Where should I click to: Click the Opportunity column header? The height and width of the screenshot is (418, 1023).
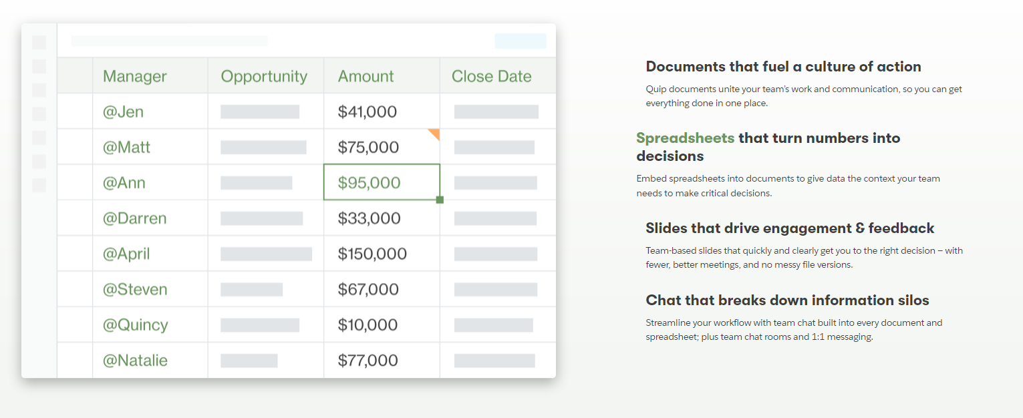(x=264, y=76)
